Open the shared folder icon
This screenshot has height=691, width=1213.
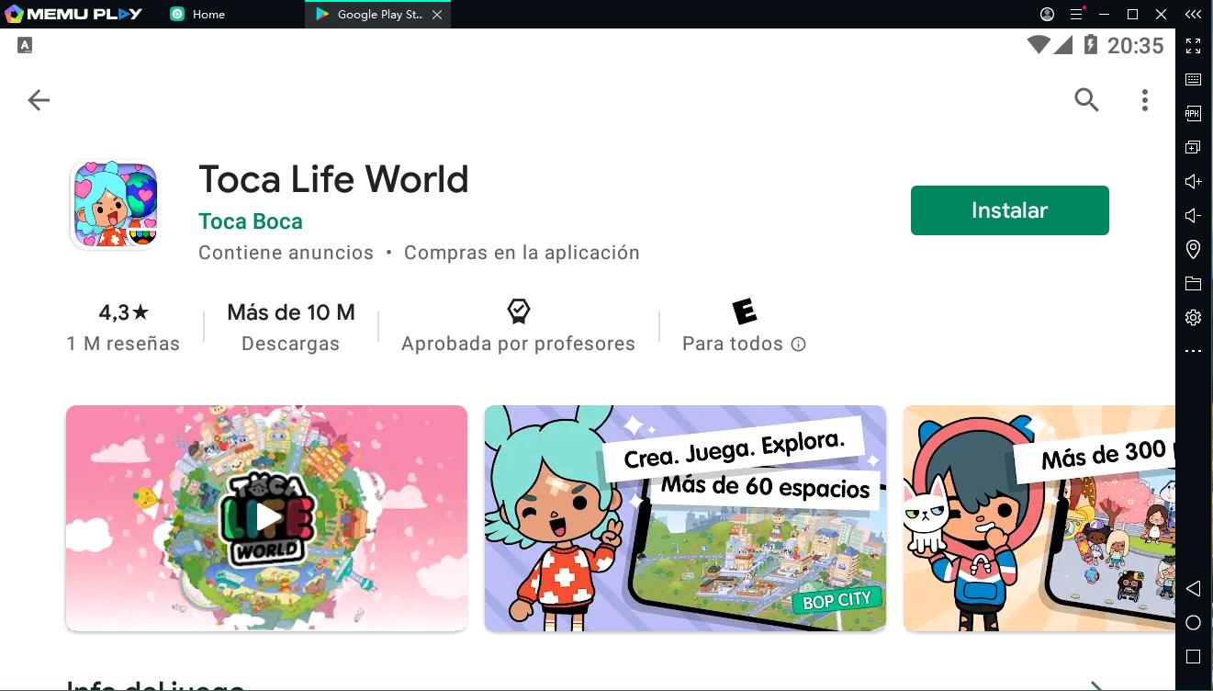click(1193, 283)
